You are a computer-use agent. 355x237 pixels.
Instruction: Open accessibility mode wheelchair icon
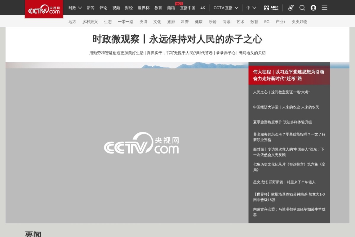click(x=291, y=8)
